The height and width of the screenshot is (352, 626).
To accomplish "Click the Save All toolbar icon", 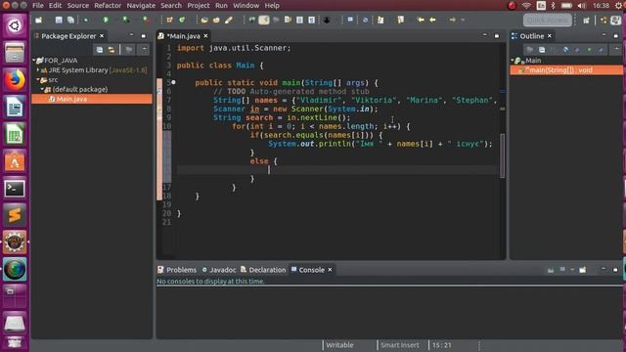I will 70,20.
